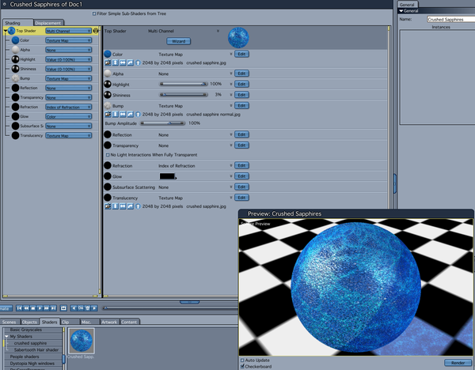Open texture file icon in Bump channel row
Image resolution: width=475 pixels, height=370 pixels.
tap(108, 115)
